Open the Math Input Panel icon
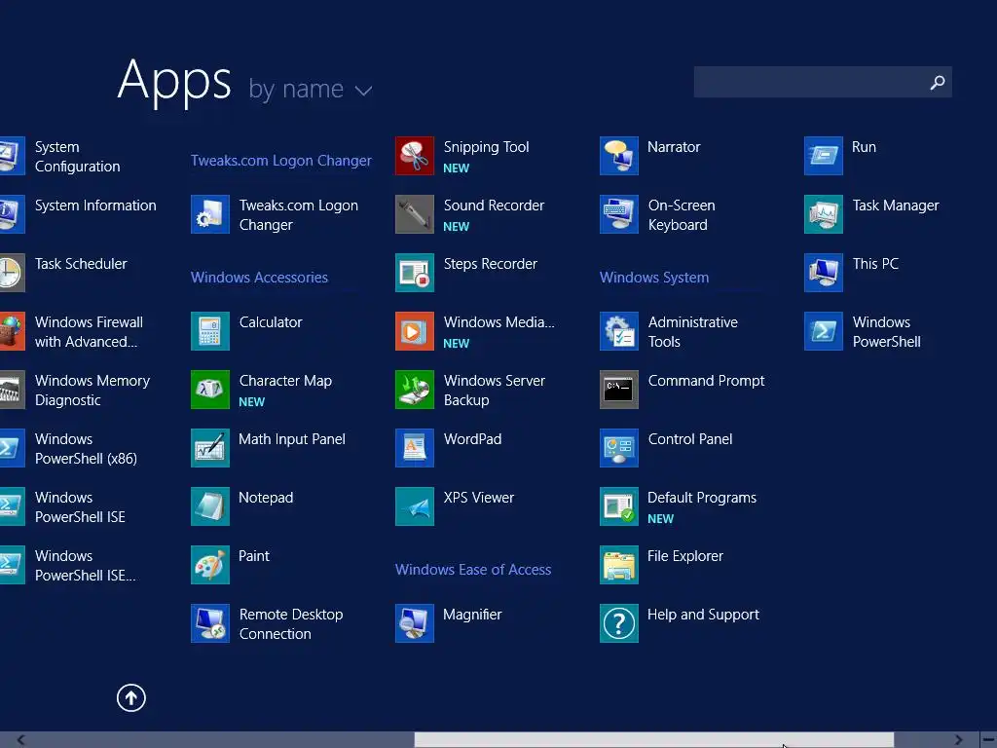 (210, 448)
